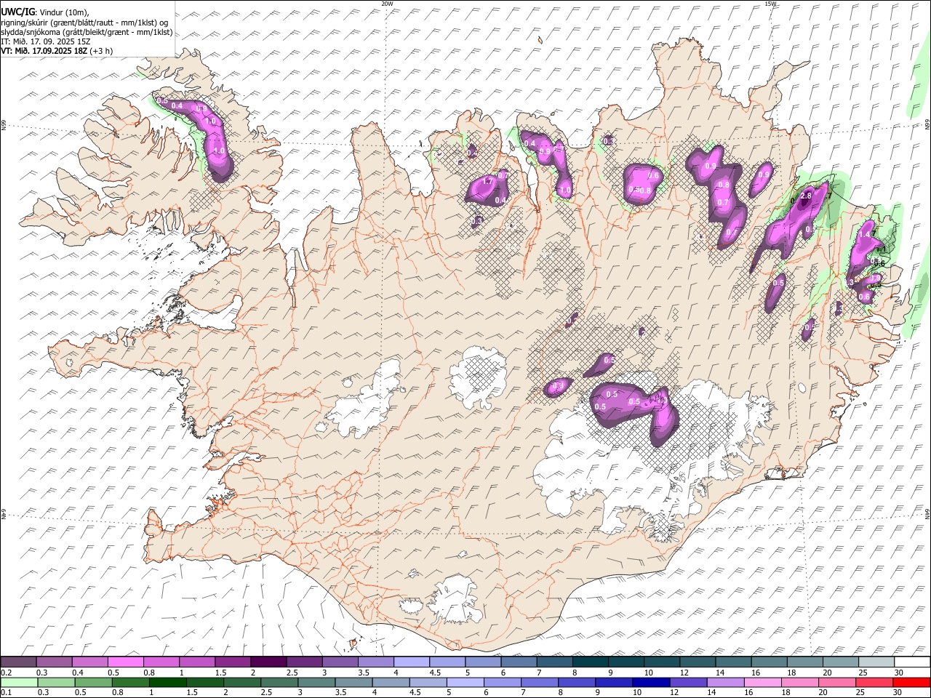Click the 'rigning/skúrir (grænt/blátt/rautt - mm/1klst) og' line
Image resolution: width=931 pixels, height=698 pixels.
pos(84,23)
